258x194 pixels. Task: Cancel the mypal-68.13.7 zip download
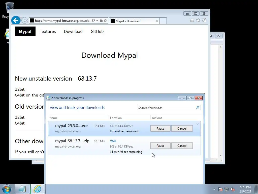click(182, 146)
